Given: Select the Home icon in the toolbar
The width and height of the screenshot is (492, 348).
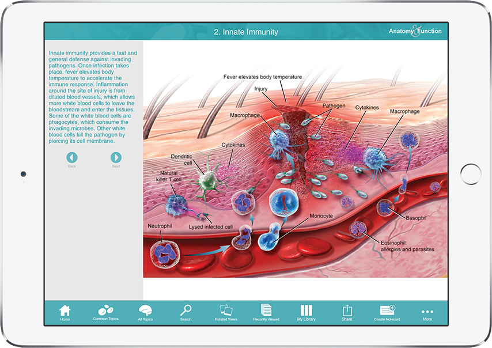Looking at the screenshot, I should point(65,311).
